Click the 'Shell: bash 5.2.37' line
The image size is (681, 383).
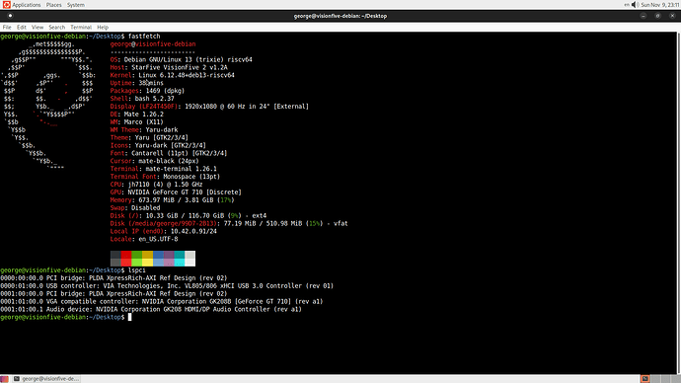pyautogui.click(x=142, y=99)
